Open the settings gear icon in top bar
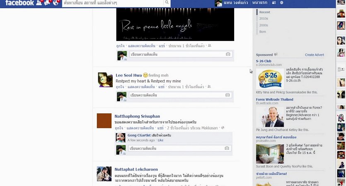346x186 pixels. point(282,3)
